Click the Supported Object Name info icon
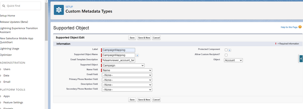303x109 pixels. click(137, 55)
